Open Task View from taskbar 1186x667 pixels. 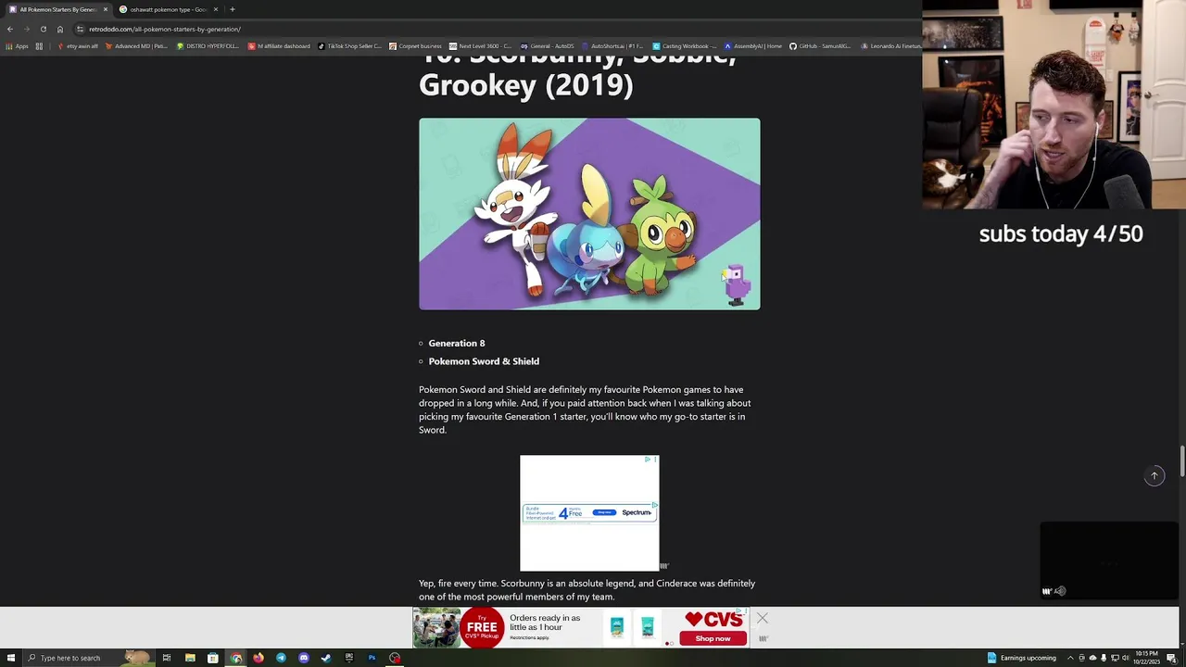(x=167, y=658)
